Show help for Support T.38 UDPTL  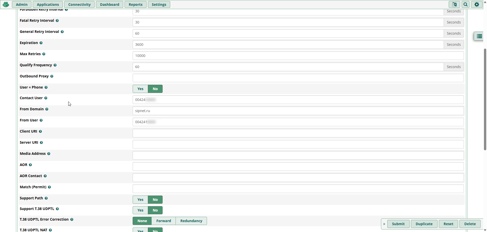[57, 209]
